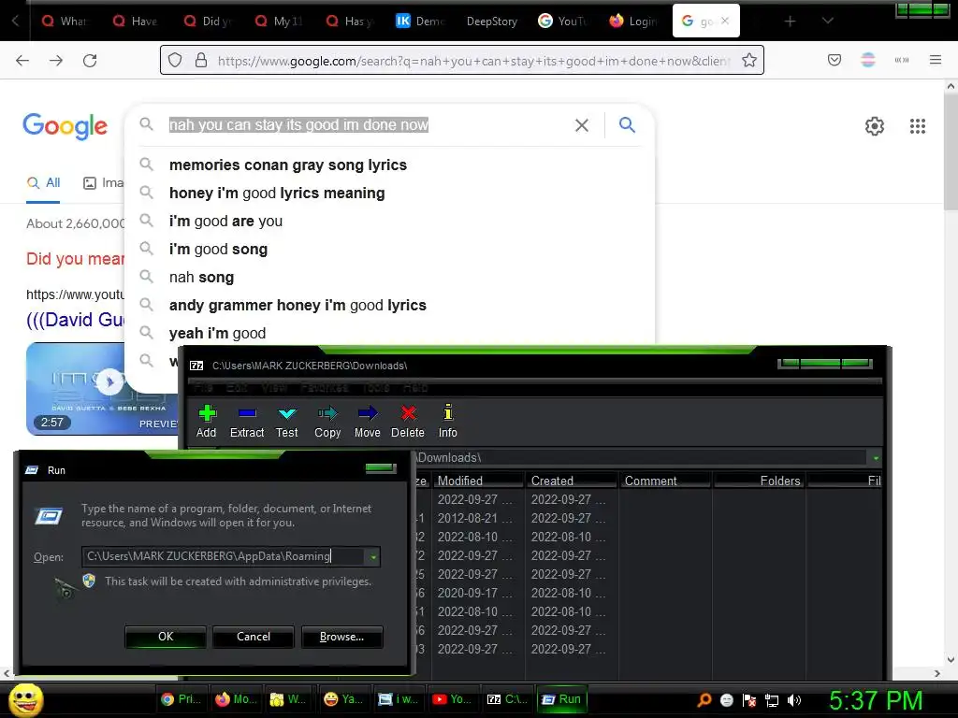Click Browse... in the Run dialog
Viewport: 958px width, 718px height.
[x=342, y=637]
